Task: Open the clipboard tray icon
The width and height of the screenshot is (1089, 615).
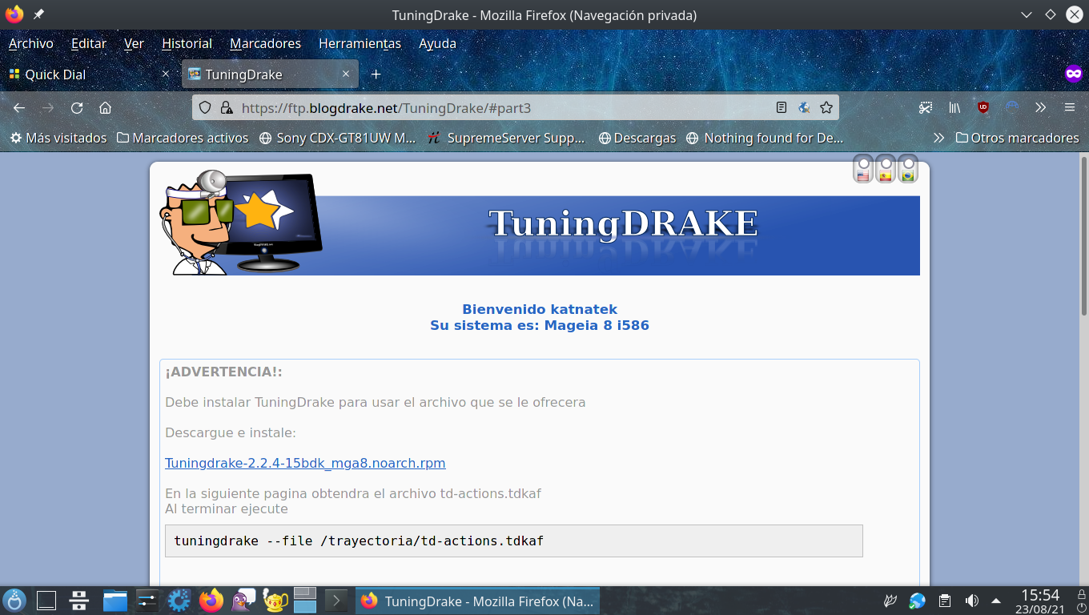Action: (945, 601)
